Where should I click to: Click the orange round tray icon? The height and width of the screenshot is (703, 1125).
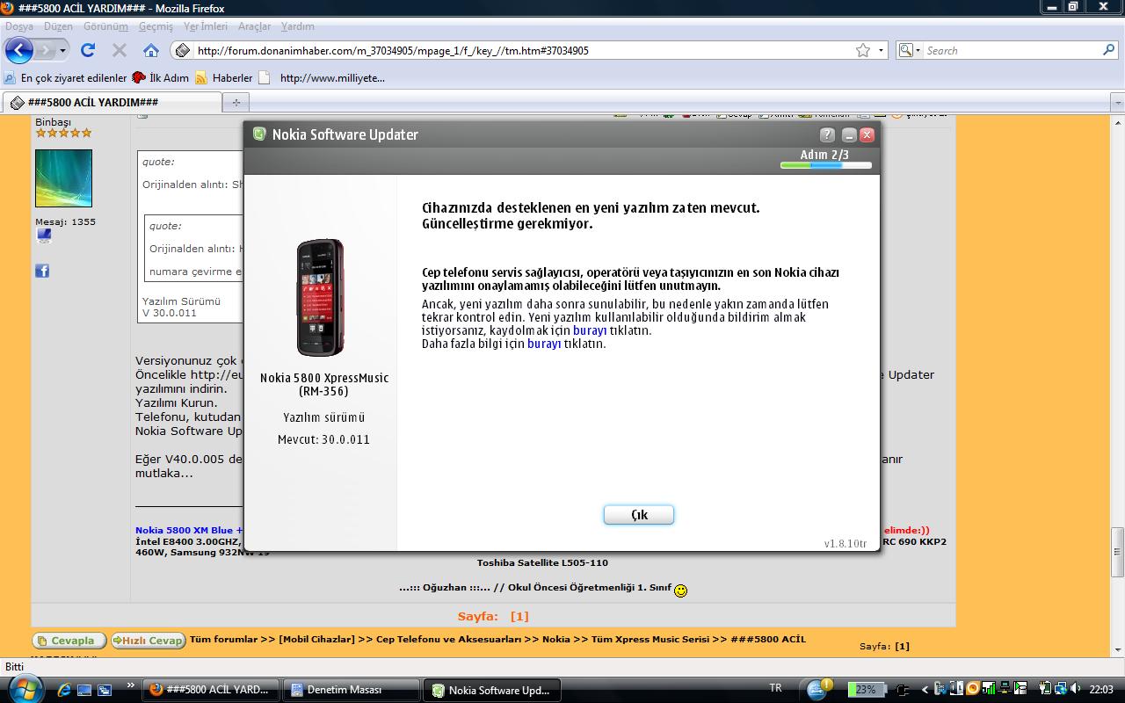pyautogui.click(x=973, y=689)
